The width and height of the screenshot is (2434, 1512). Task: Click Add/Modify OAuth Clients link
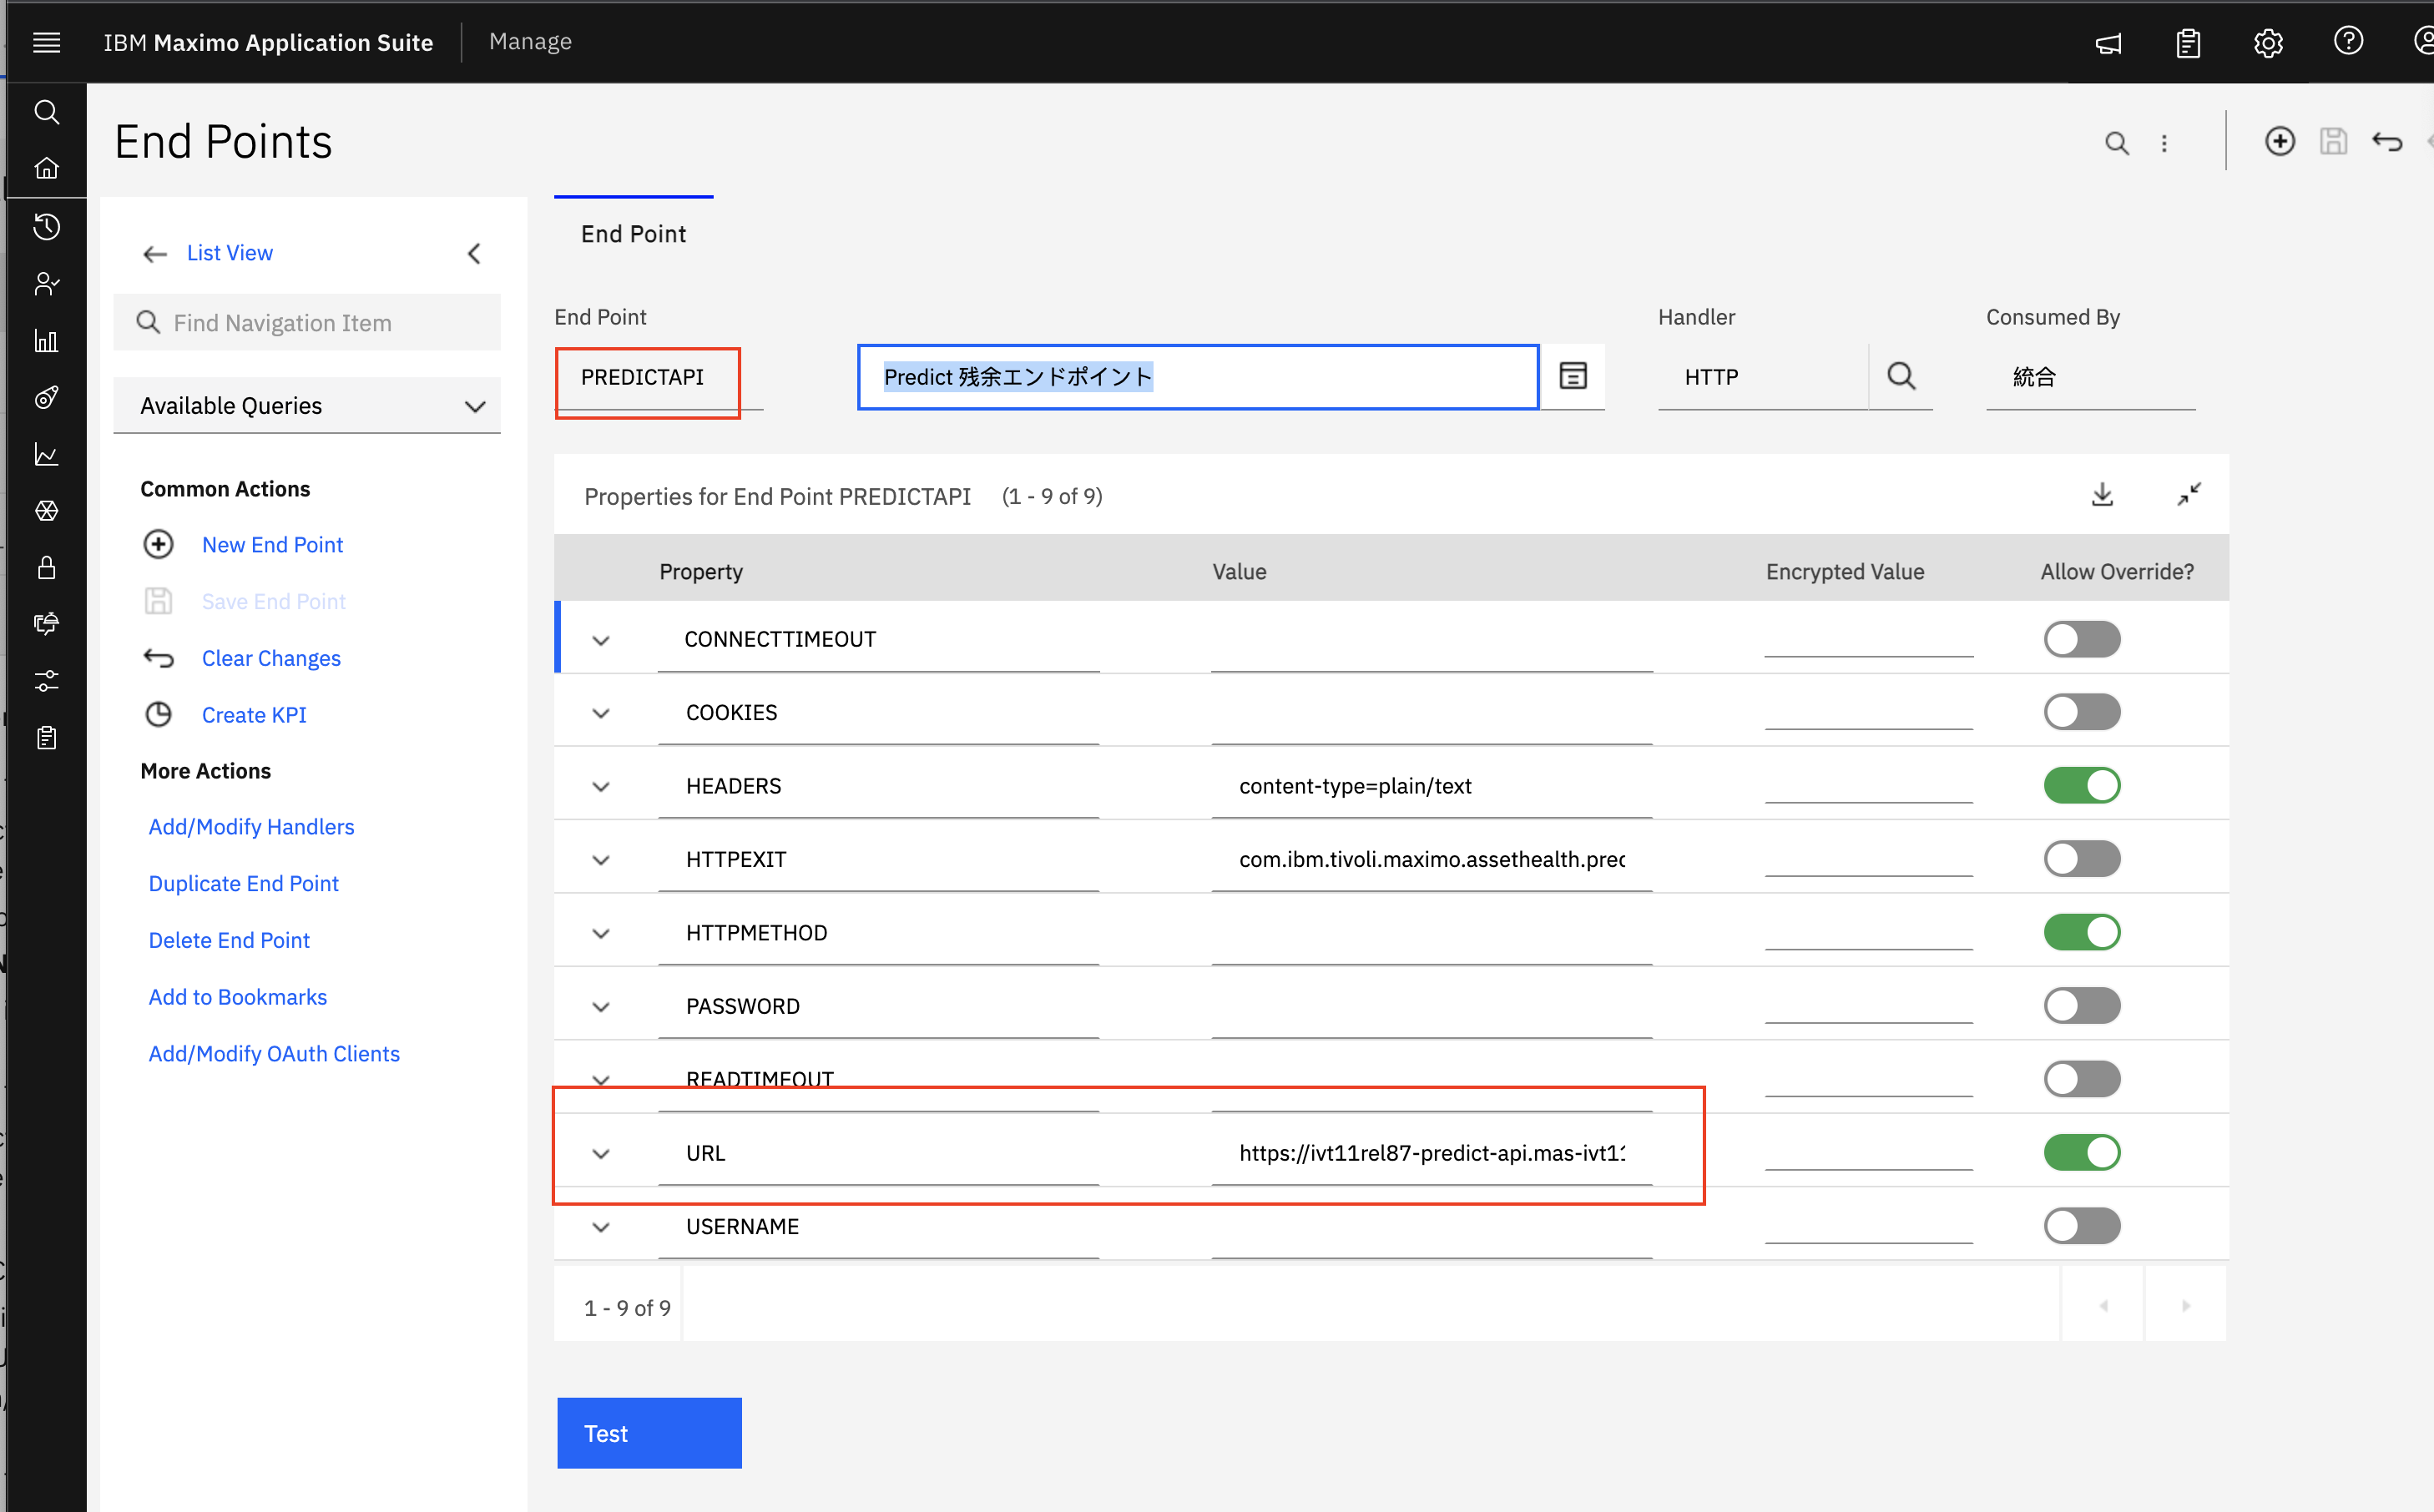coord(274,1053)
